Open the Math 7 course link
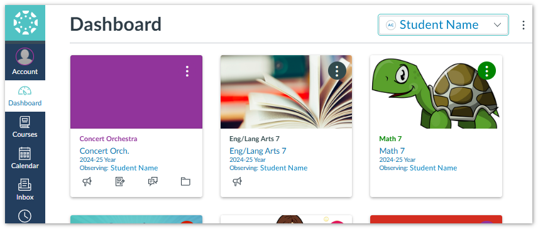Image resolution: width=538 pixels, height=229 pixels. click(x=392, y=151)
